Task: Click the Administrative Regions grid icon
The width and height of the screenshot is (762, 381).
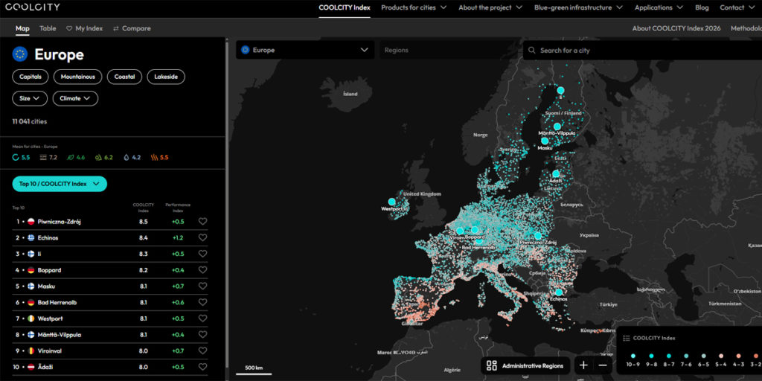Action: tap(492, 365)
